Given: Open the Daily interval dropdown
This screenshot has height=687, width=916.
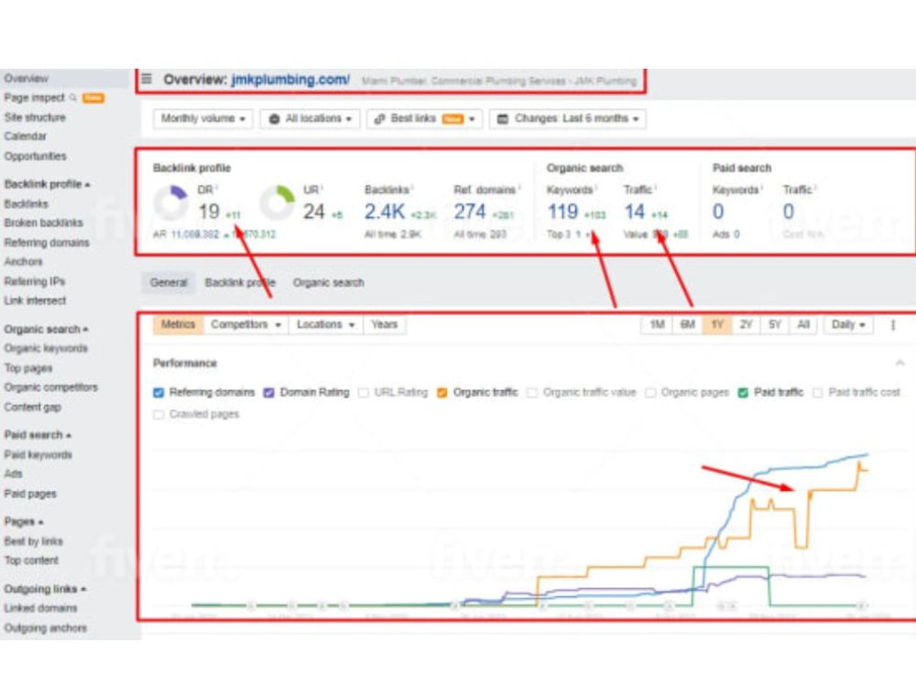Looking at the screenshot, I should click(848, 325).
